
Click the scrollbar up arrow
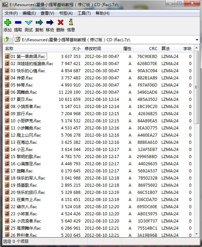196,48
